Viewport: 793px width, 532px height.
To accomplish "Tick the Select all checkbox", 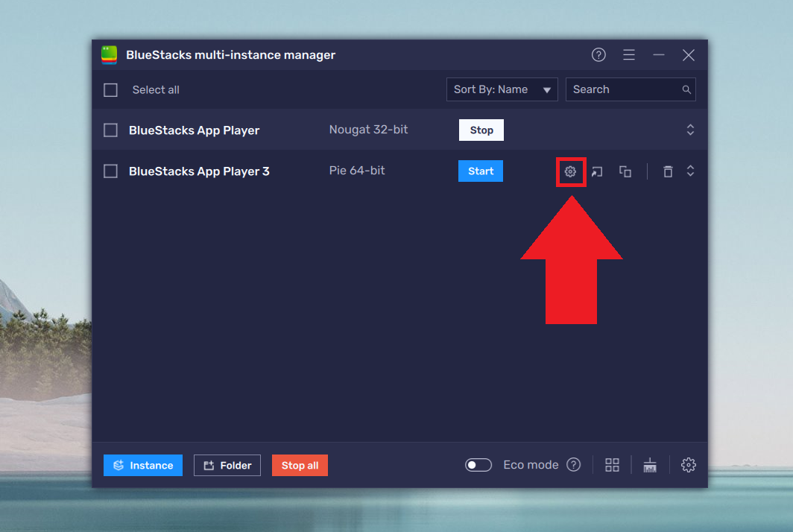I will 110,89.
